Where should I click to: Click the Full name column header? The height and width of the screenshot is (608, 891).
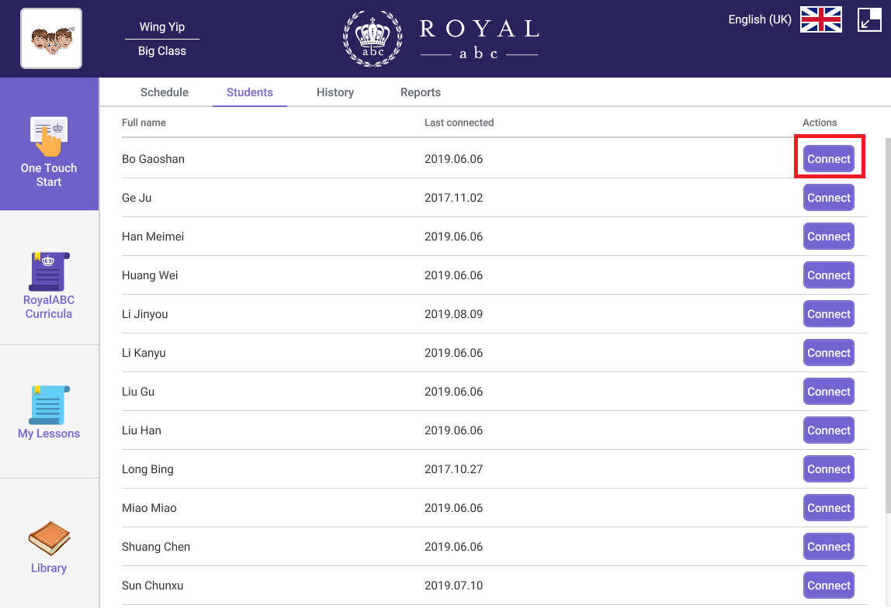(x=144, y=123)
